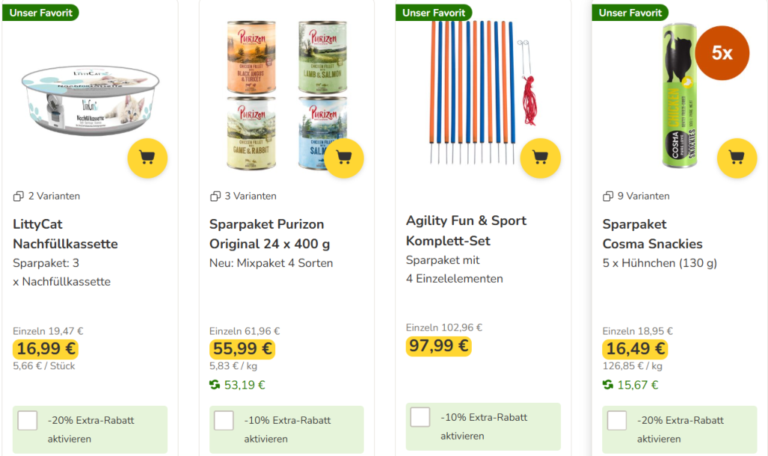
Task: Open Agility Fun & Sport Komplett-Set title
Action: pyautogui.click(x=466, y=231)
